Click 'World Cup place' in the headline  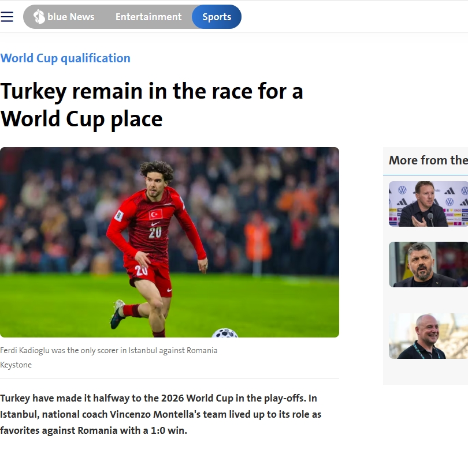click(81, 119)
